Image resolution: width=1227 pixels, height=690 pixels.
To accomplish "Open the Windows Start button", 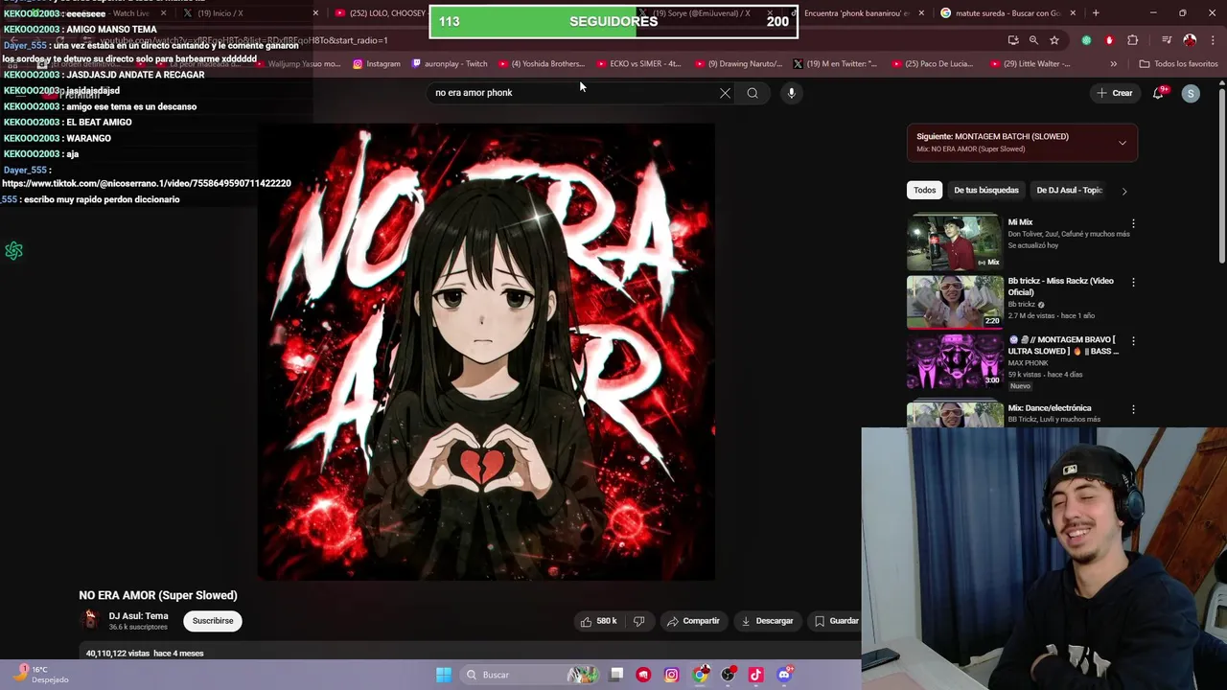I will 444,675.
